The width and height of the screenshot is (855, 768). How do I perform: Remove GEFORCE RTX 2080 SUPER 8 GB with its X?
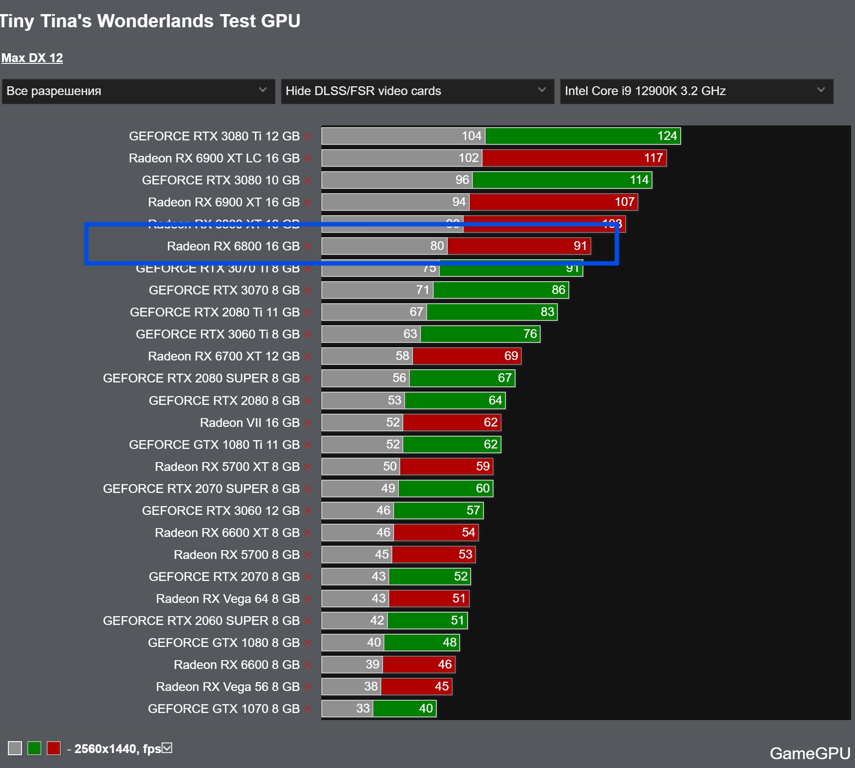click(x=307, y=378)
